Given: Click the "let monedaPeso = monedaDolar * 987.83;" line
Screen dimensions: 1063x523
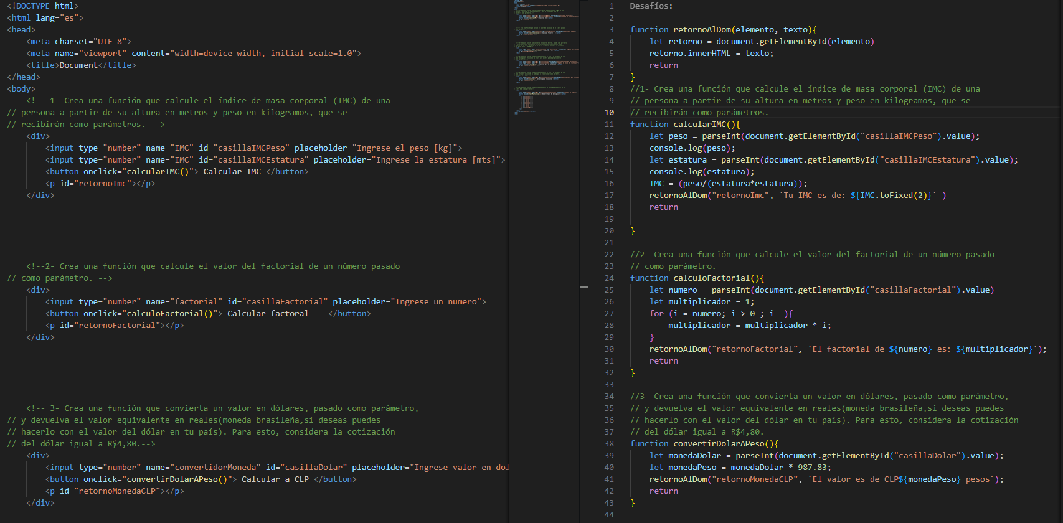Looking at the screenshot, I should 740,468.
